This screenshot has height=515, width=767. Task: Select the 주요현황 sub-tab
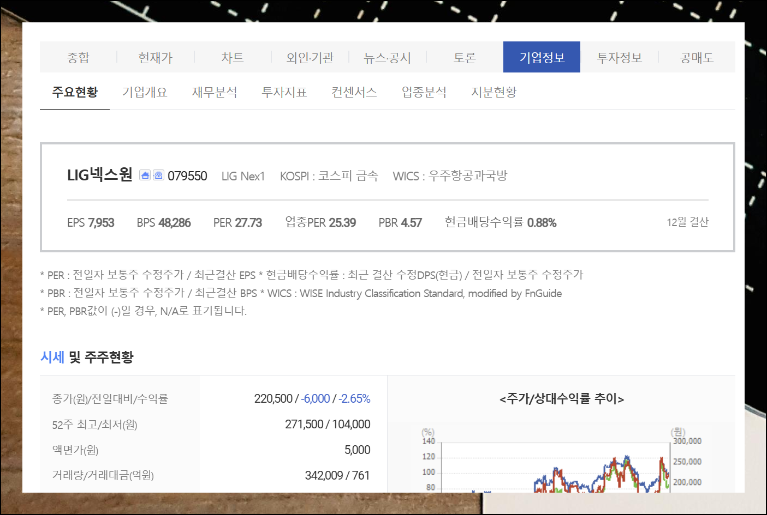click(x=75, y=92)
